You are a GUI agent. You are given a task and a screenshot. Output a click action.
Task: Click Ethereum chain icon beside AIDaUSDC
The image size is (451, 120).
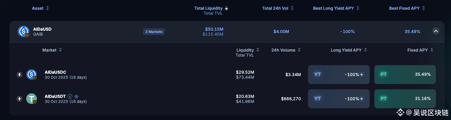coord(20,75)
